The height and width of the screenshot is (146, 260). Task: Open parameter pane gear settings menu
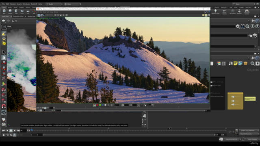click(238, 26)
